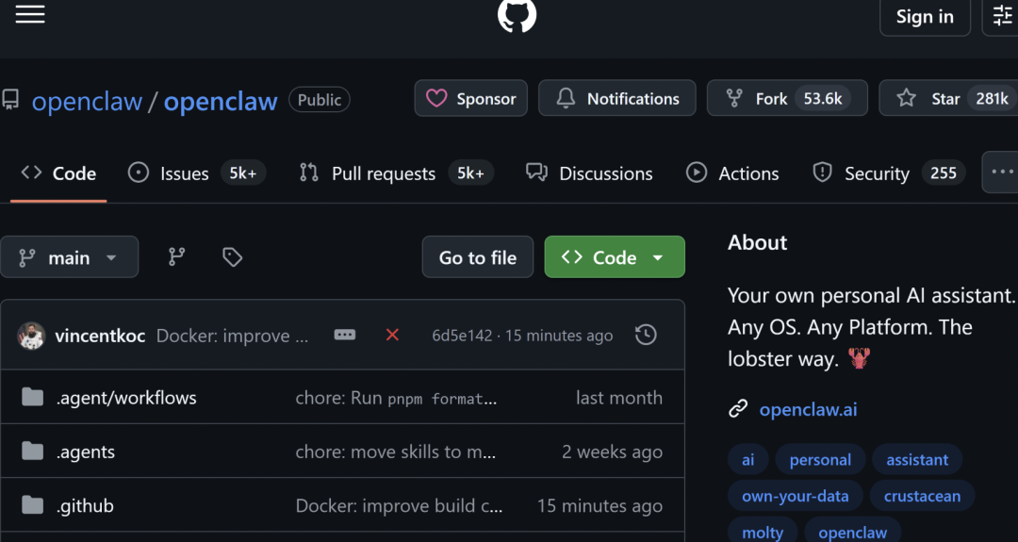View commit history clock icon
Image resolution: width=1018 pixels, height=542 pixels.
tap(646, 335)
